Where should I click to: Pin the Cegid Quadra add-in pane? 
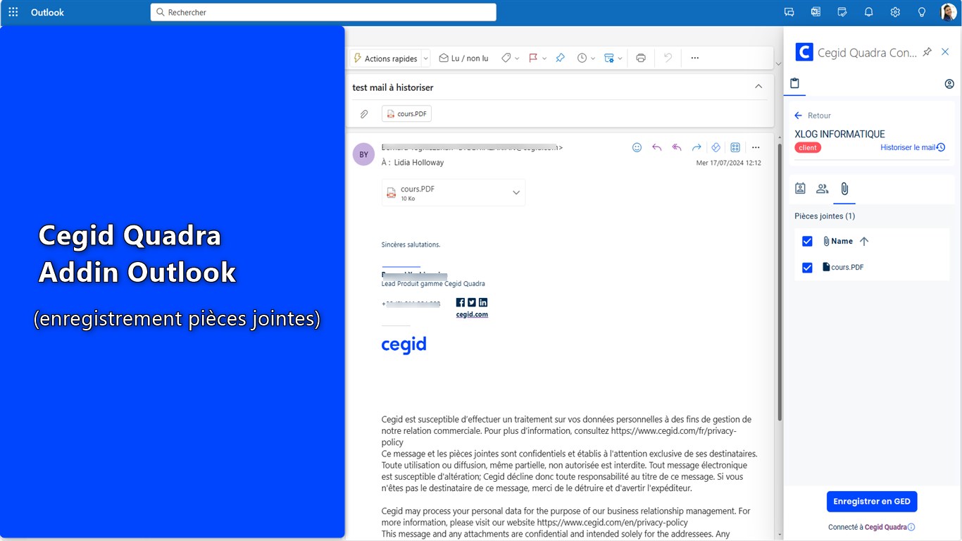927,52
